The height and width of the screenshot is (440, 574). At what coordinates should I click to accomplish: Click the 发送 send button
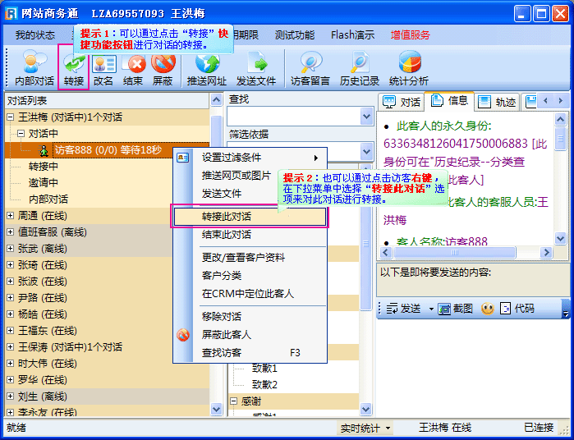(x=405, y=309)
